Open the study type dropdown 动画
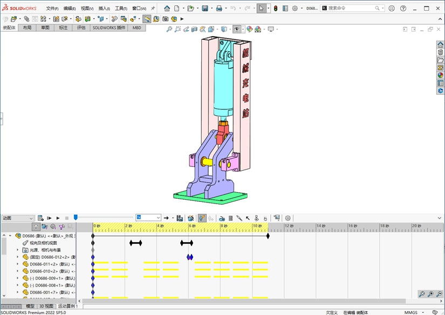Viewport: 445px width, 315px height. click(x=18, y=218)
